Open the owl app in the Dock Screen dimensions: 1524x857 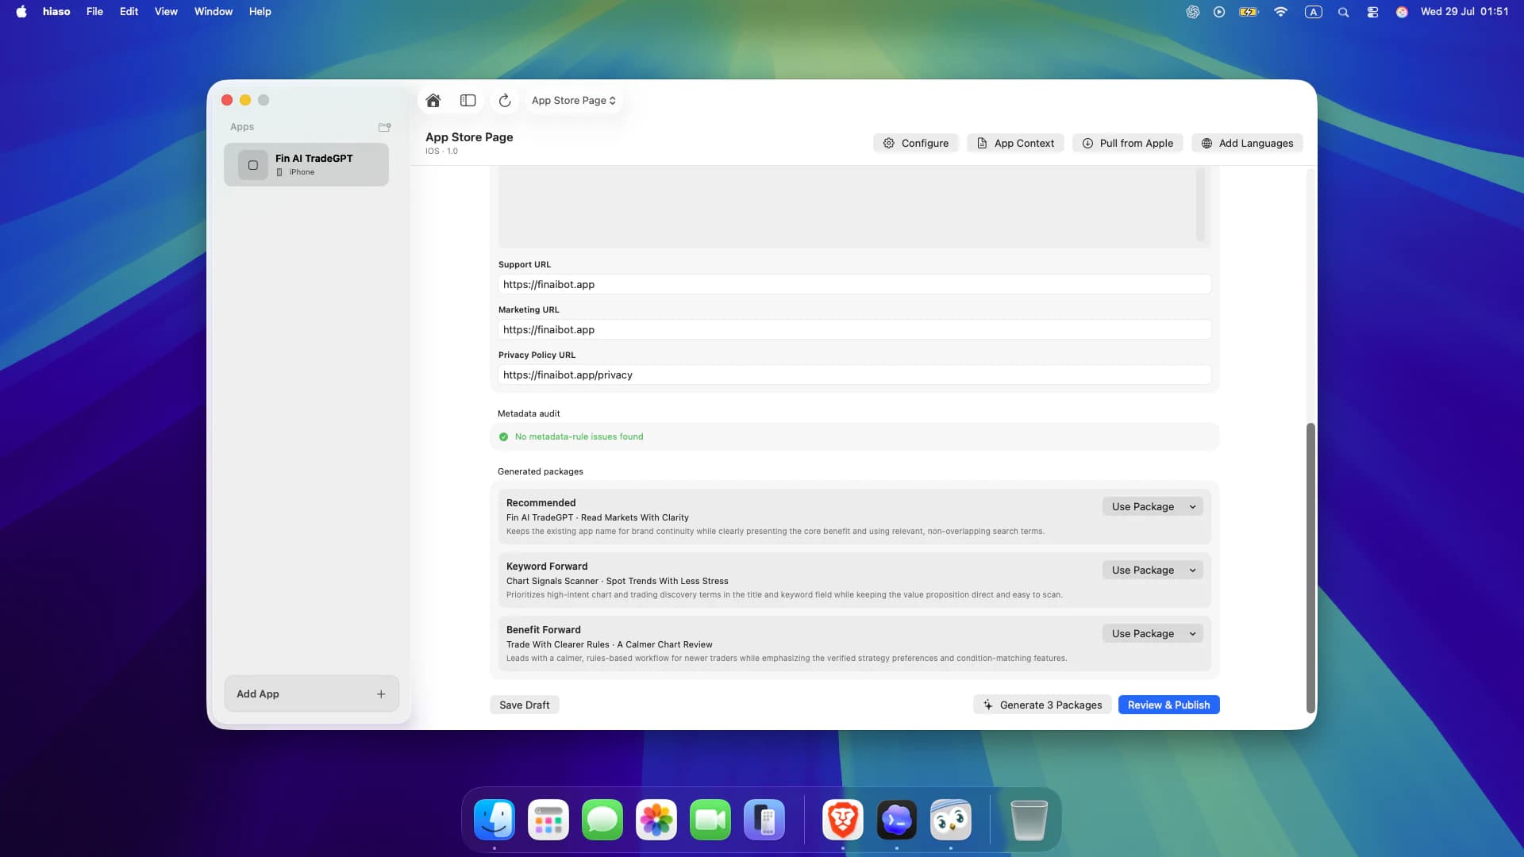(951, 820)
